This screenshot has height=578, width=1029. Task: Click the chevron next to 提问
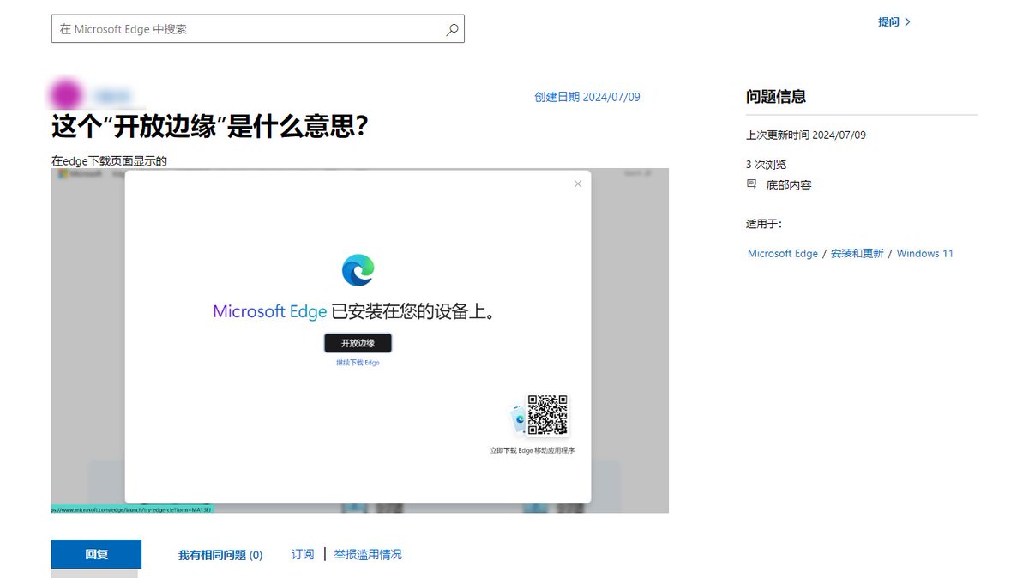[x=907, y=22]
